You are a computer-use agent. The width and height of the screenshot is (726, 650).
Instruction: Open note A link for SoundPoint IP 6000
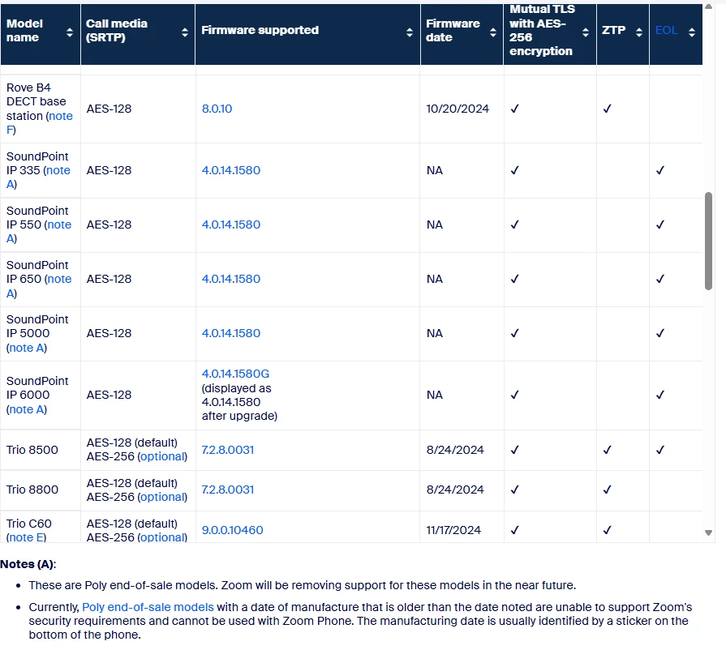(27, 409)
